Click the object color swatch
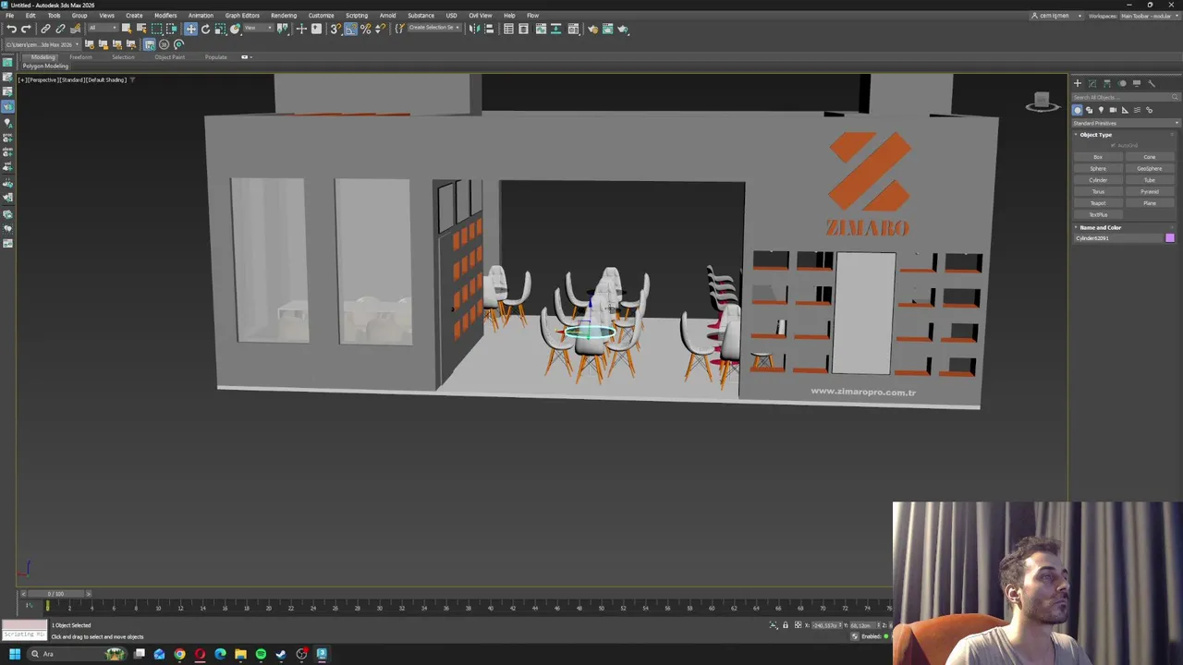This screenshot has width=1183, height=665. pyautogui.click(x=1170, y=238)
